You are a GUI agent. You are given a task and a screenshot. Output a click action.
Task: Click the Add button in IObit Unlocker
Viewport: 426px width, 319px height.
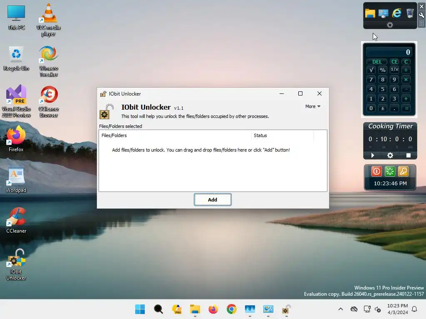[213, 200]
